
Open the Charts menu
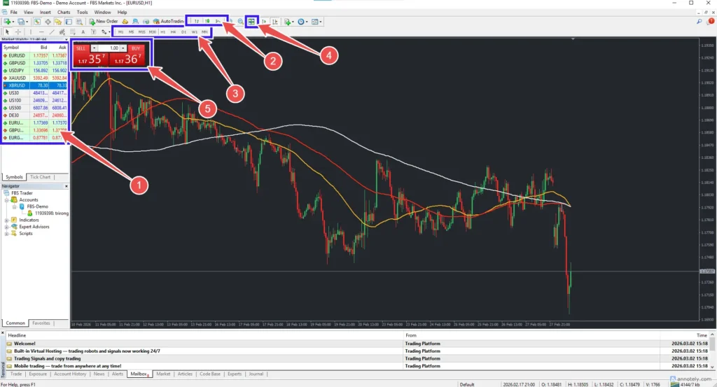[64, 13]
